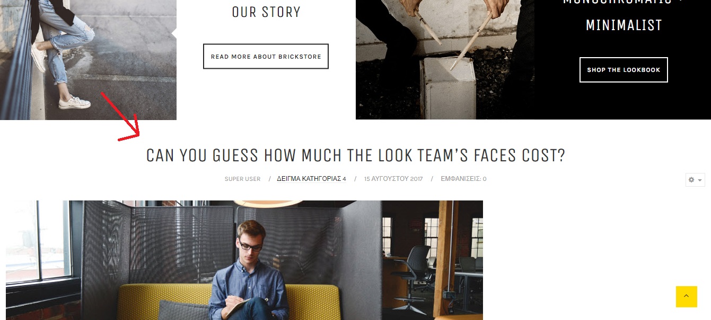
Task: Expand the caret next to the gear icon
Action: click(700, 180)
